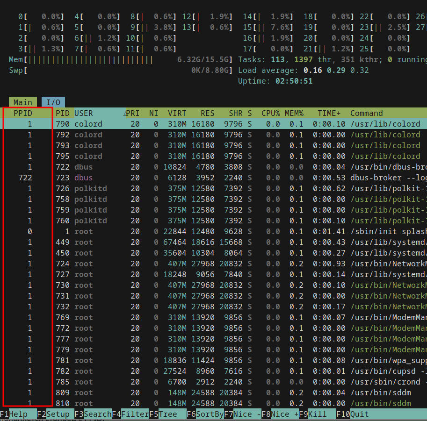Raise nice value with F8 Nice +
427x421 pixels.
coord(280,414)
